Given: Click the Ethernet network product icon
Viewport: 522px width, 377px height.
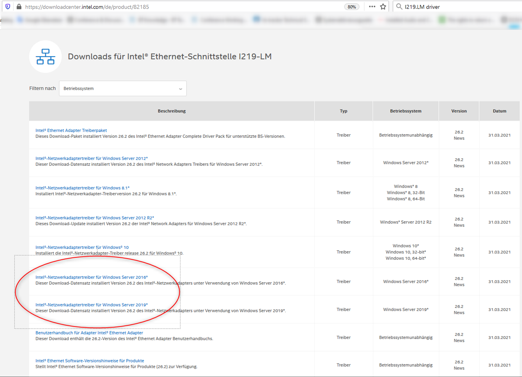Looking at the screenshot, I should 45,56.
